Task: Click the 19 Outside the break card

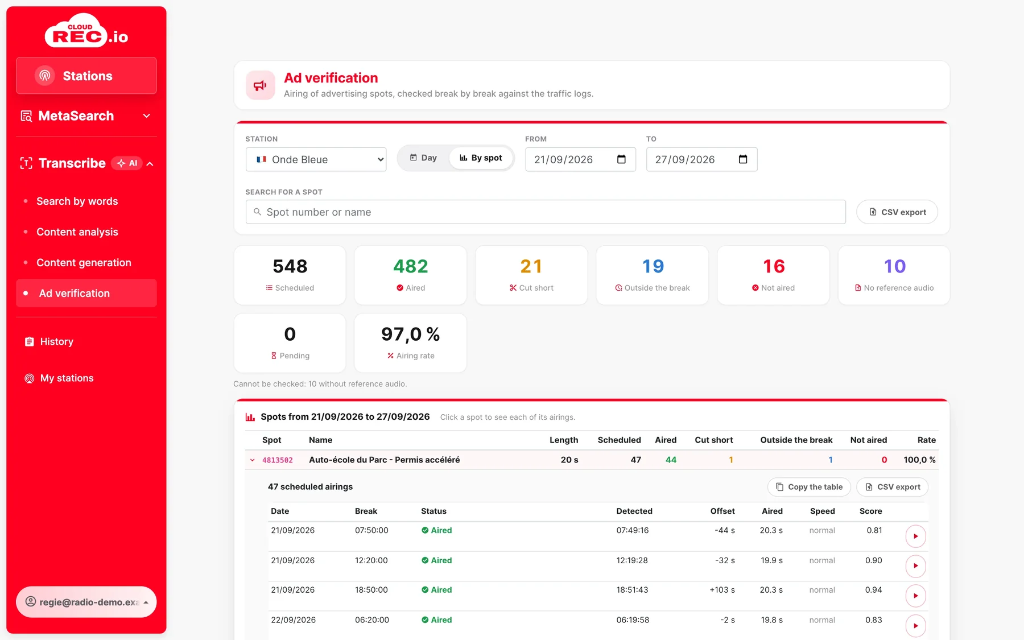Action: 653,275
